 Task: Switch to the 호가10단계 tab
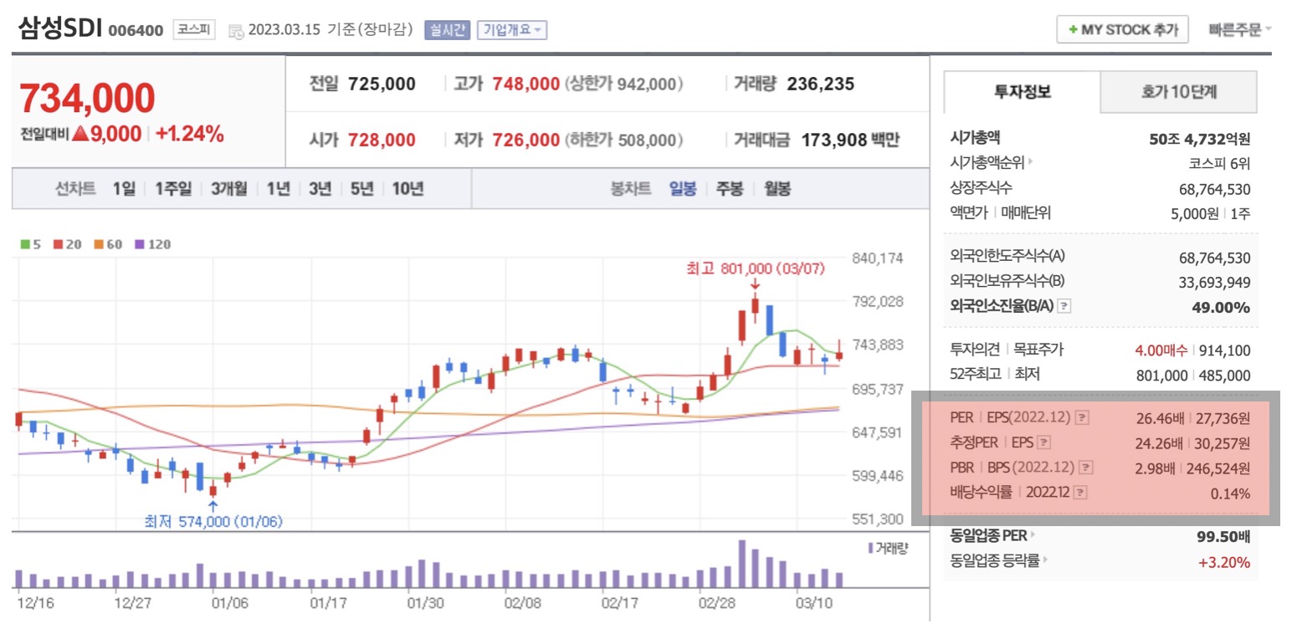pos(1178,92)
